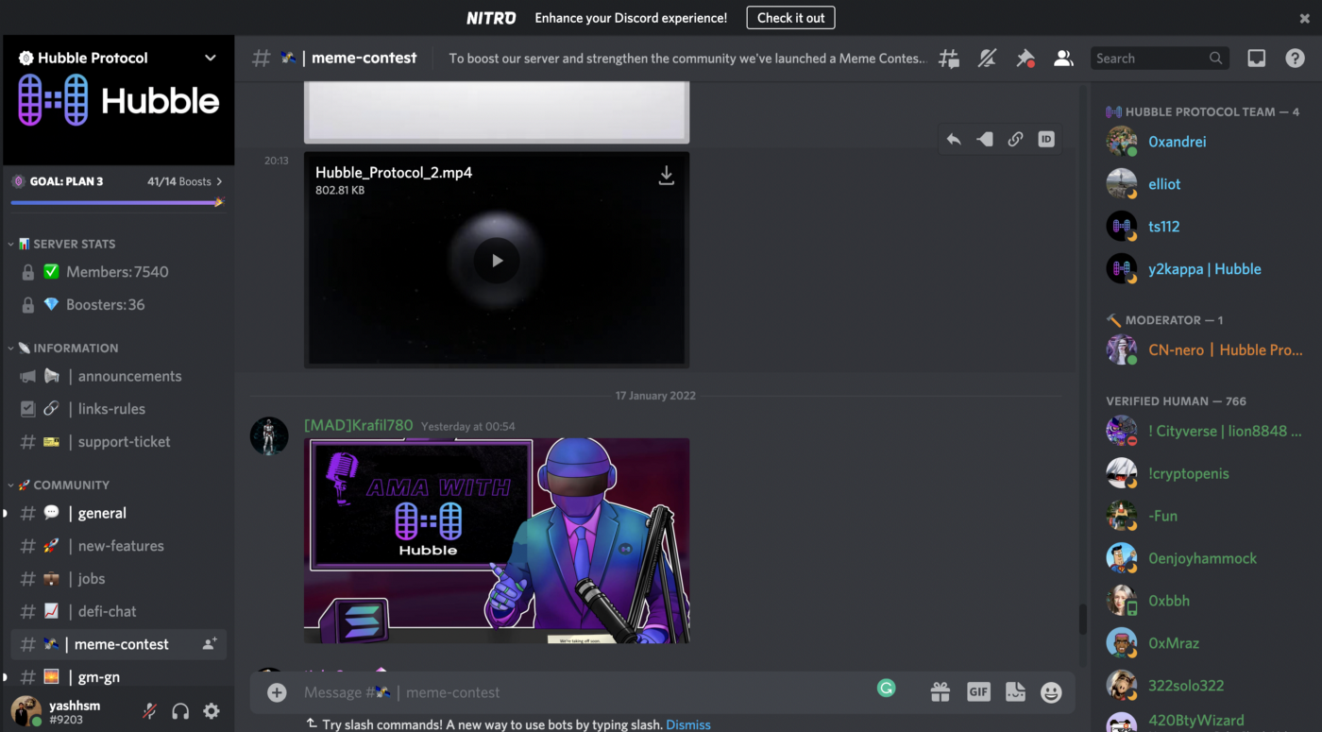The image size is (1322, 732).
Task: Open the Boosters: 36 locked channel
Action: pos(118,305)
